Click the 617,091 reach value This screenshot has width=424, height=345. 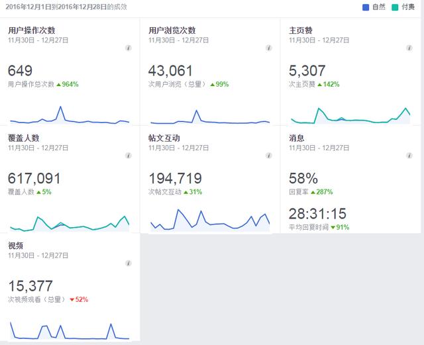[x=34, y=178]
